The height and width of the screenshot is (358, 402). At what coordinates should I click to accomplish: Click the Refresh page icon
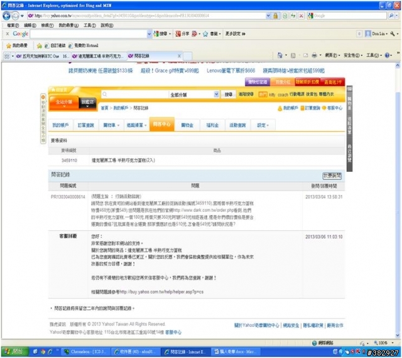tap(293, 16)
